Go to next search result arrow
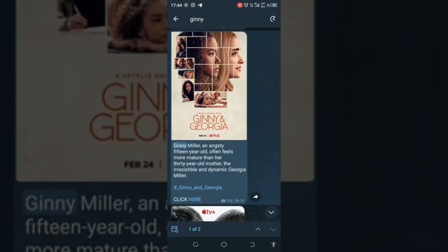The height and width of the screenshot is (252, 448). pos(273,229)
